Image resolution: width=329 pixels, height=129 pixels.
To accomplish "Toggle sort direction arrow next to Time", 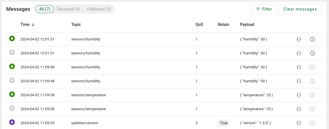I will (33, 25).
